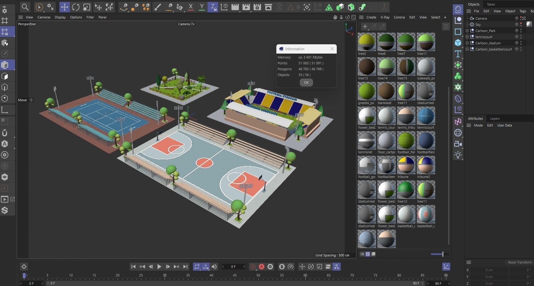Toggle visibility dots of Cartoon_Park
Screen dimensions: 534x286
click(x=521, y=31)
